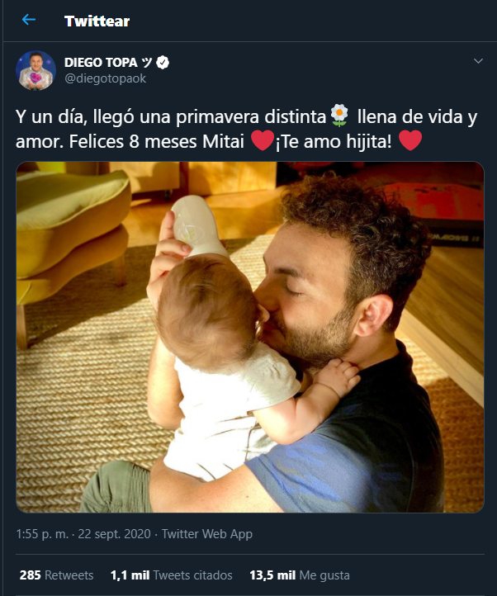Click the last red heart emoji
Image resolution: width=497 pixels, height=596 pixels.
[x=410, y=140]
